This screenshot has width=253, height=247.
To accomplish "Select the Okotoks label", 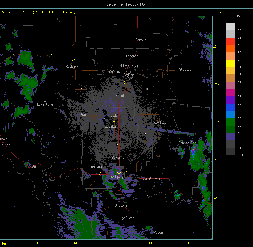I will (121, 205).
